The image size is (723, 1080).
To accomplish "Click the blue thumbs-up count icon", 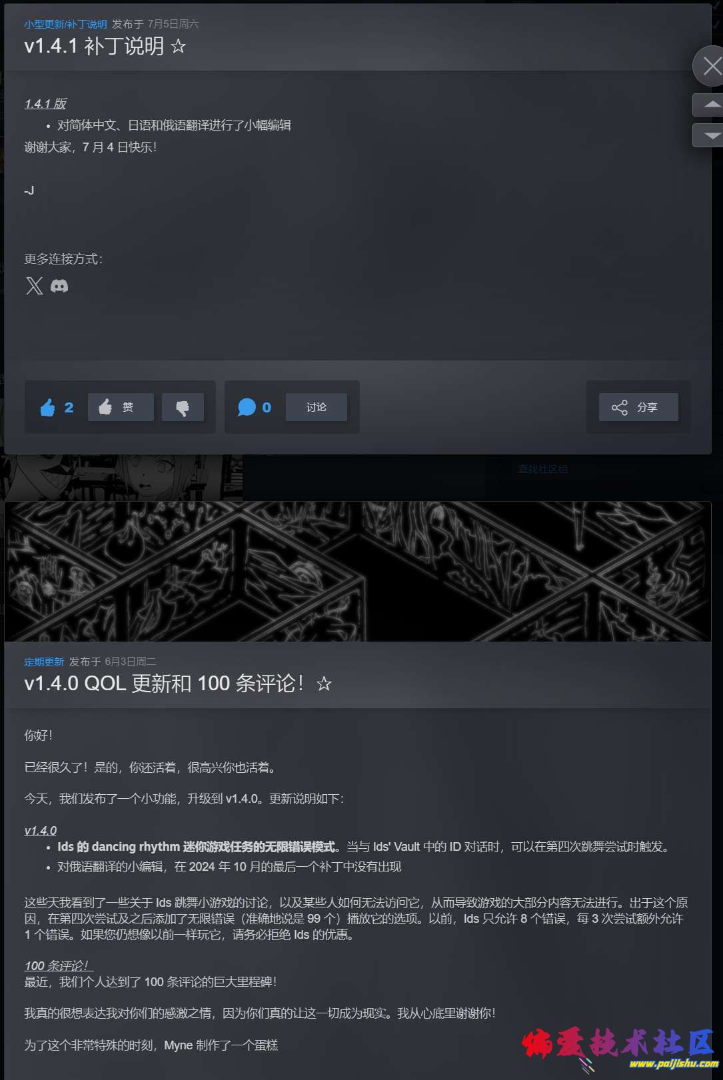I will (47, 407).
